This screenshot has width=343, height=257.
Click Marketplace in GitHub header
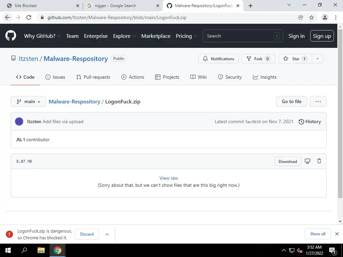click(156, 36)
